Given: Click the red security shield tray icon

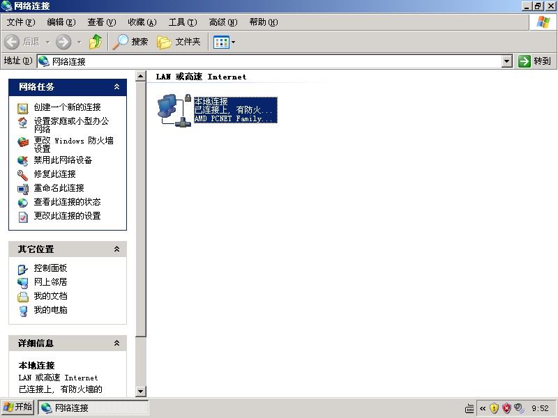Looking at the screenshot, I should (x=506, y=408).
